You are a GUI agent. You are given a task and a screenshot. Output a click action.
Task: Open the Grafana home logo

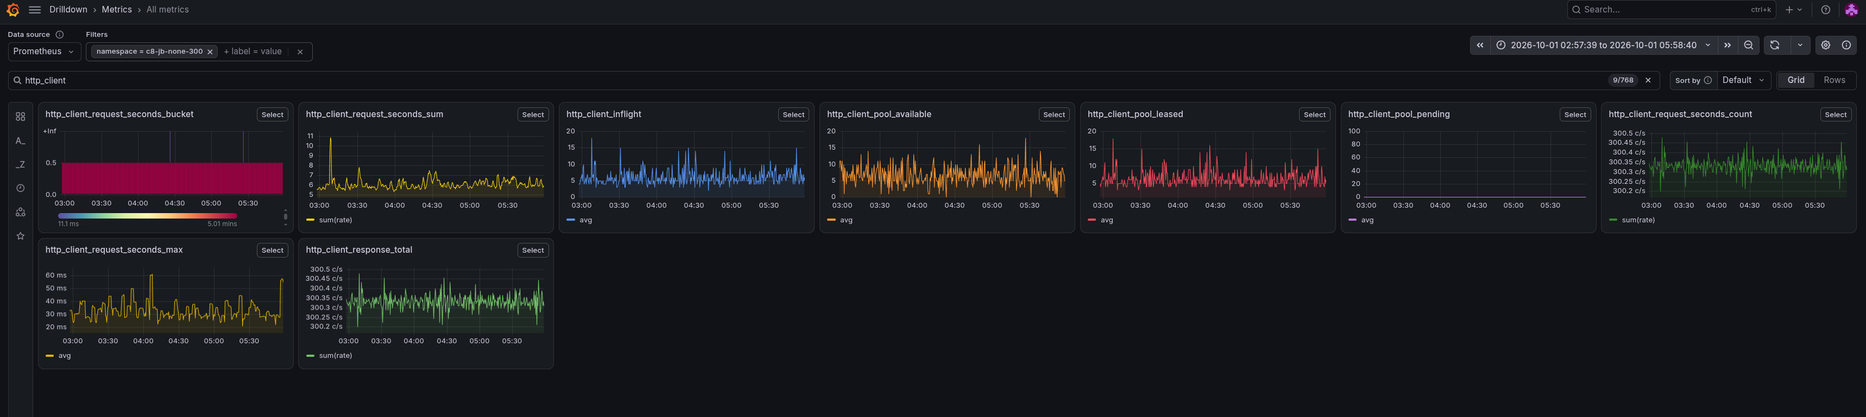(13, 9)
